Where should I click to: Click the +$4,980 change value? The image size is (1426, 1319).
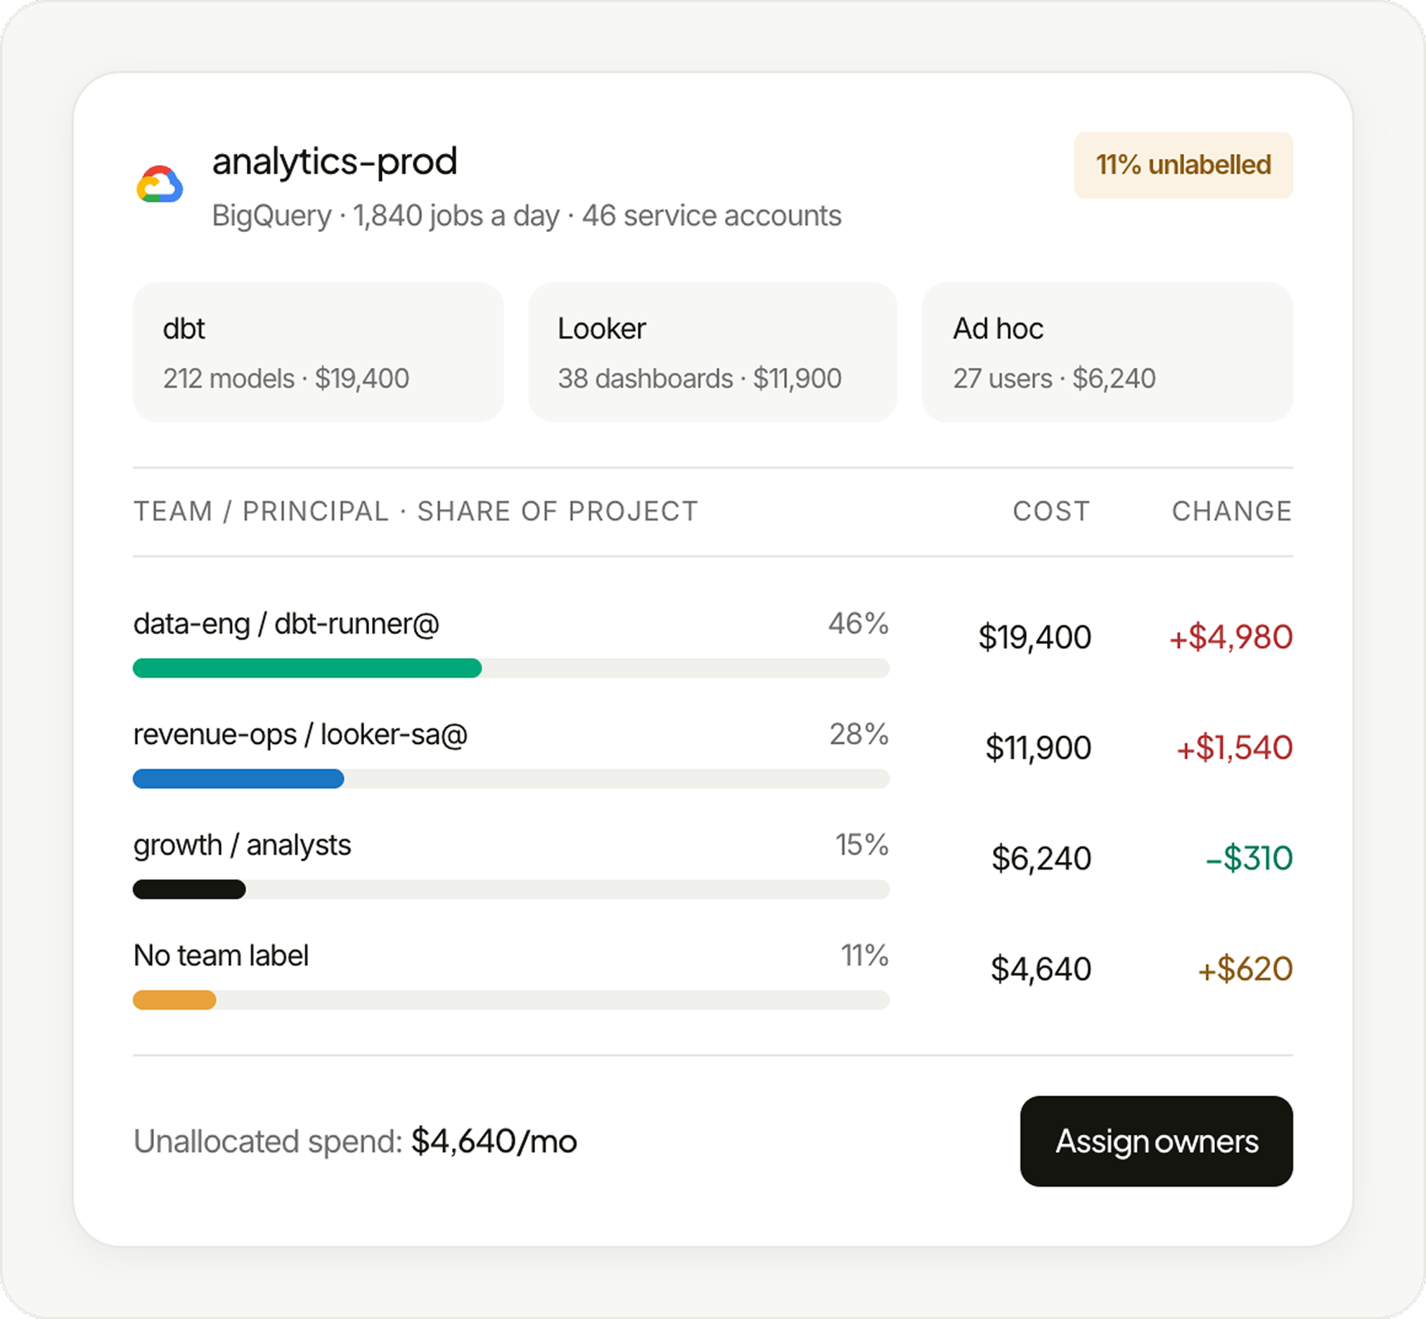(1231, 638)
